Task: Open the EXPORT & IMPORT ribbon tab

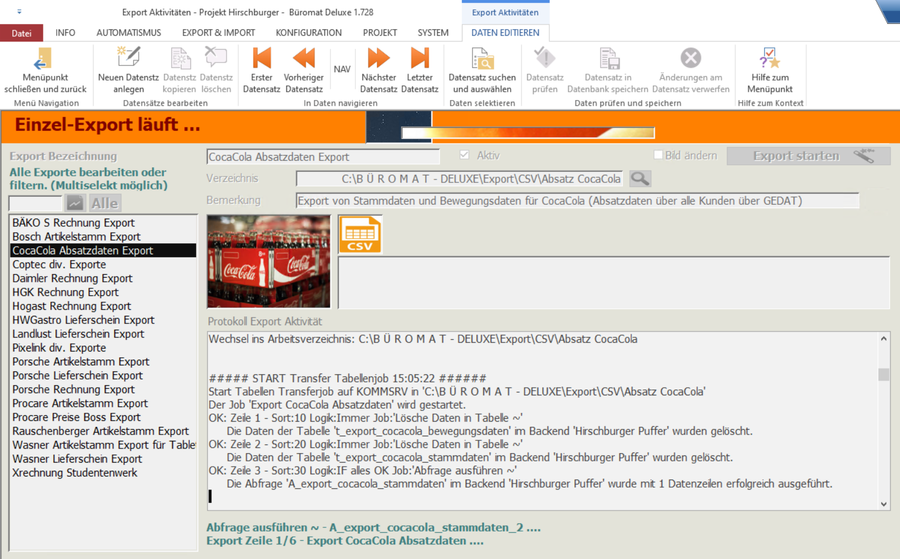Action: coord(218,33)
